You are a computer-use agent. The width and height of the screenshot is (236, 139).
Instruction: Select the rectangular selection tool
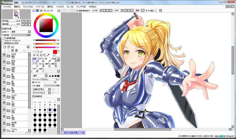coord(34,52)
